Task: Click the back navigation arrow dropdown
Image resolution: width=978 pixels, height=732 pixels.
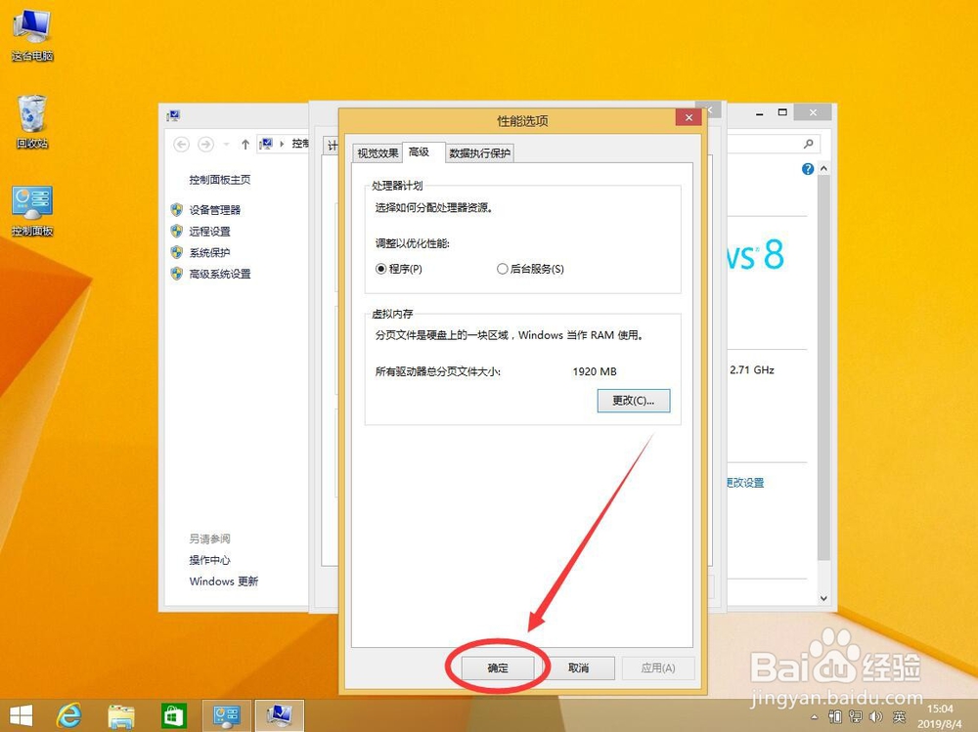Action: tap(225, 144)
